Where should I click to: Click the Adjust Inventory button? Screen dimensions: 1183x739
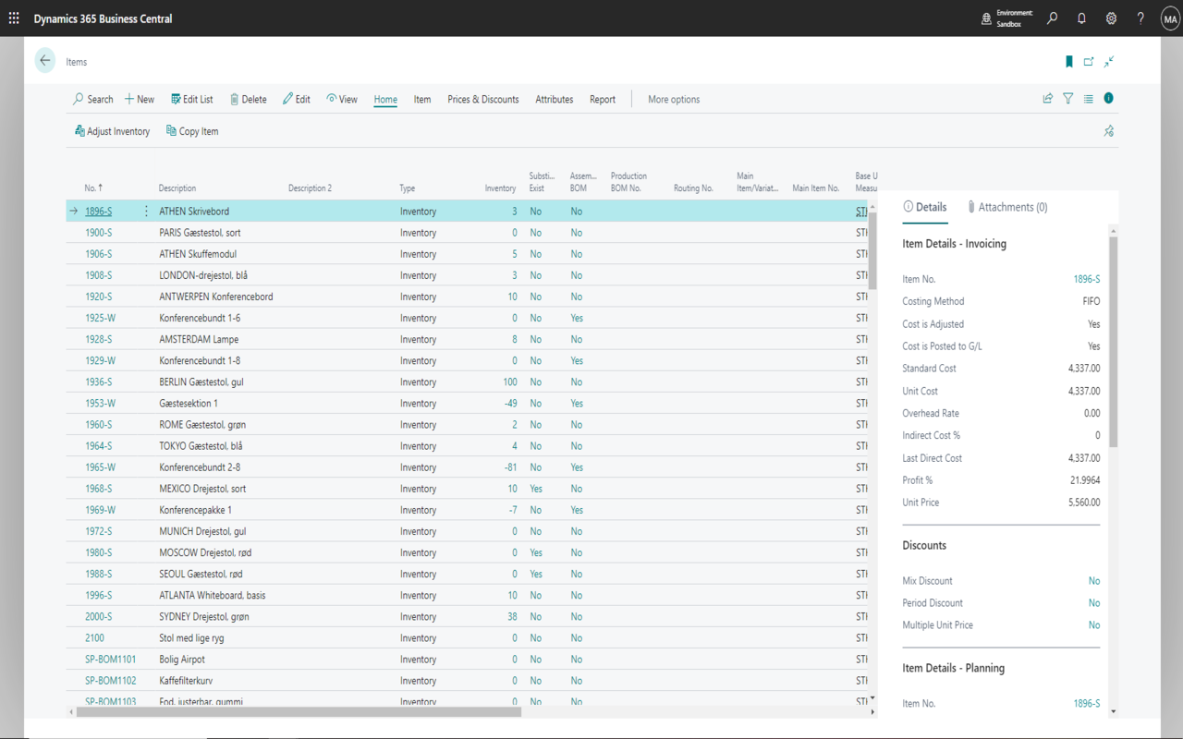point(112,131)
